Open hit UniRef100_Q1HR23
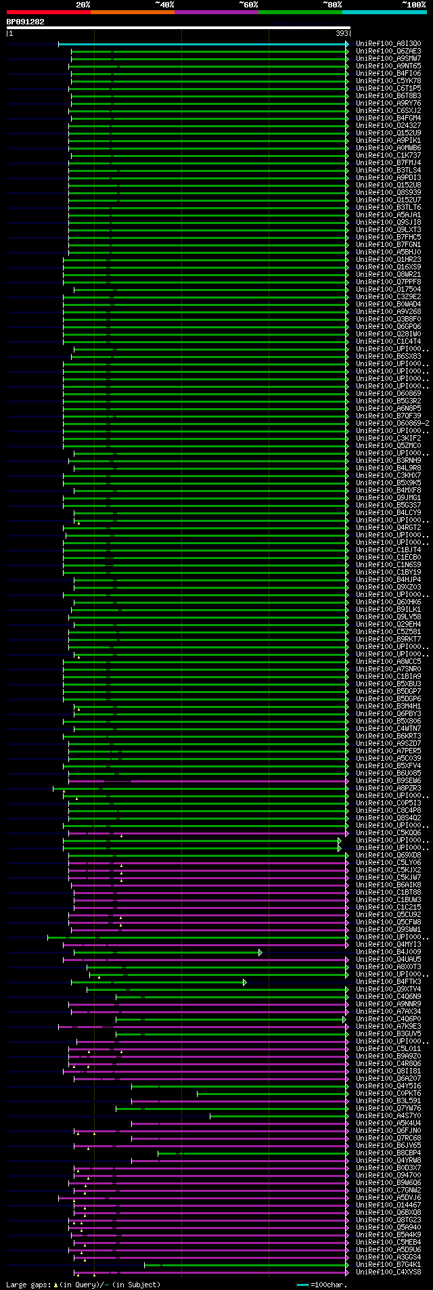 pos(388,260)
